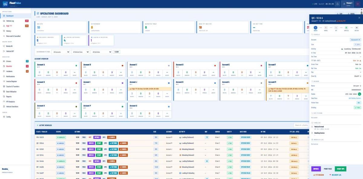This screenshot has width=363, height=179.
Task: Click the Blacklist icon in sidebar
Action: [4, 66]
